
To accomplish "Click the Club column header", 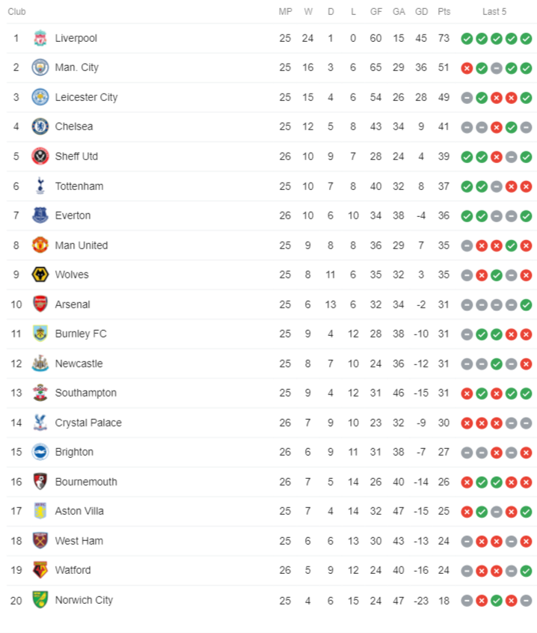I will click(16, 12).
